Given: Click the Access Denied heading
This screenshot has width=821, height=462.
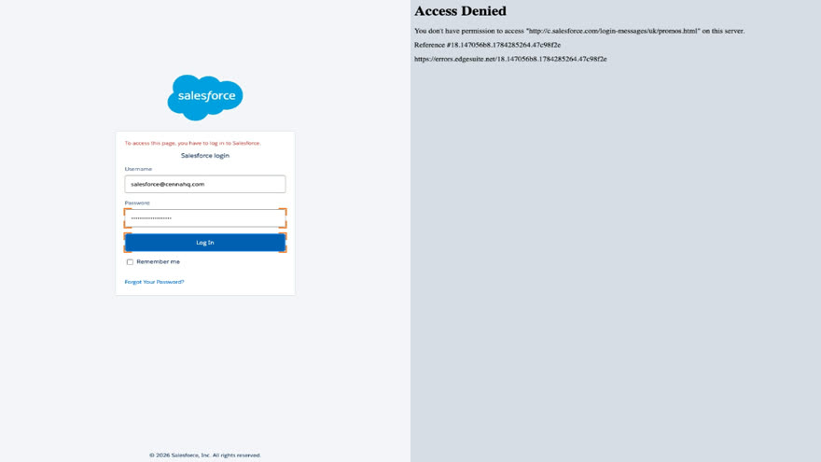Looking at the screenshot, I should point(460,11).
